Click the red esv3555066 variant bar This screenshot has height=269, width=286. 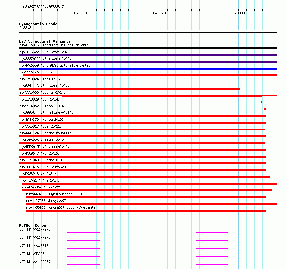coord(162,96)
